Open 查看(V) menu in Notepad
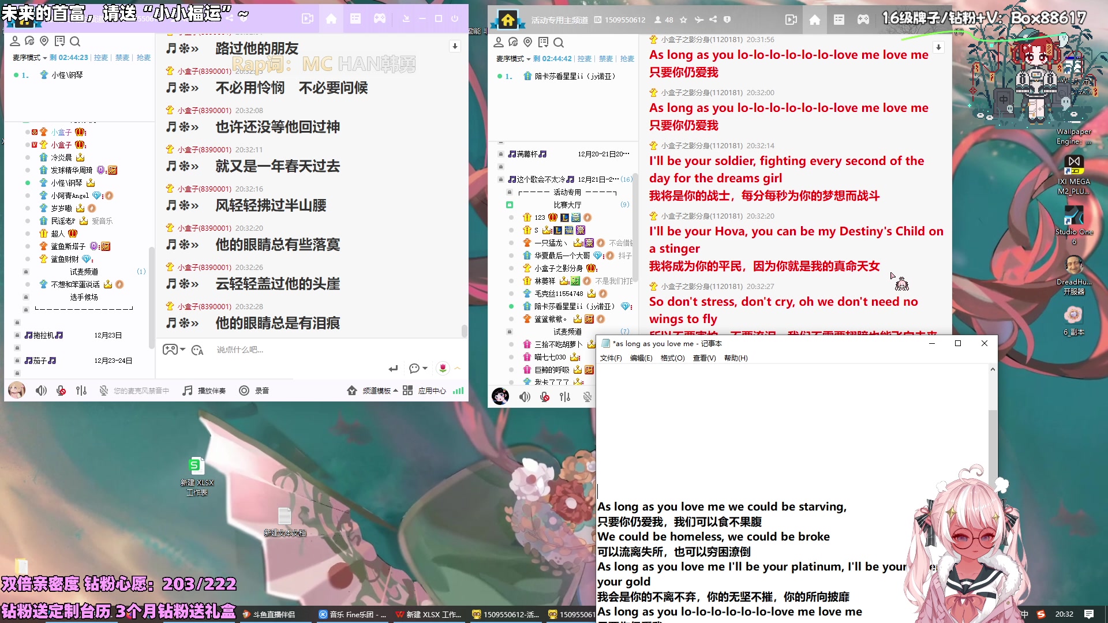 tap(704, 358)
